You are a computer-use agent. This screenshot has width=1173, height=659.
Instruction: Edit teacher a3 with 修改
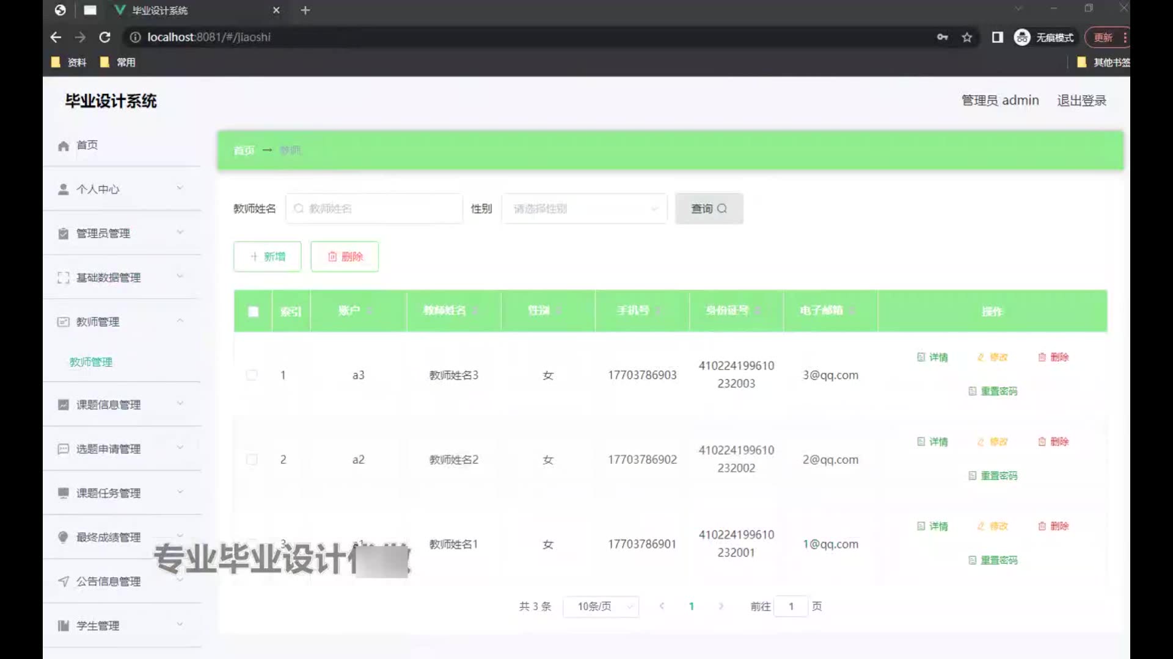pos(992,357)
